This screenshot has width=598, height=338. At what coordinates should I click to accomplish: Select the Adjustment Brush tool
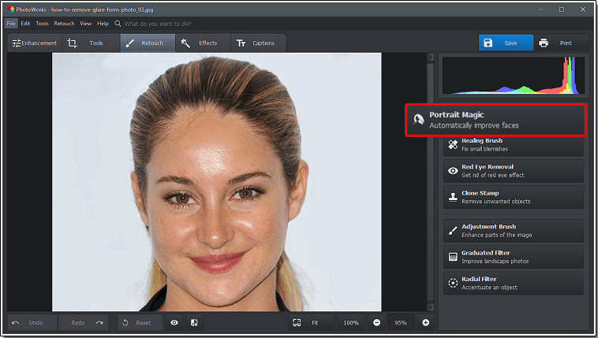pyautogui.click(x=514, y=231)
